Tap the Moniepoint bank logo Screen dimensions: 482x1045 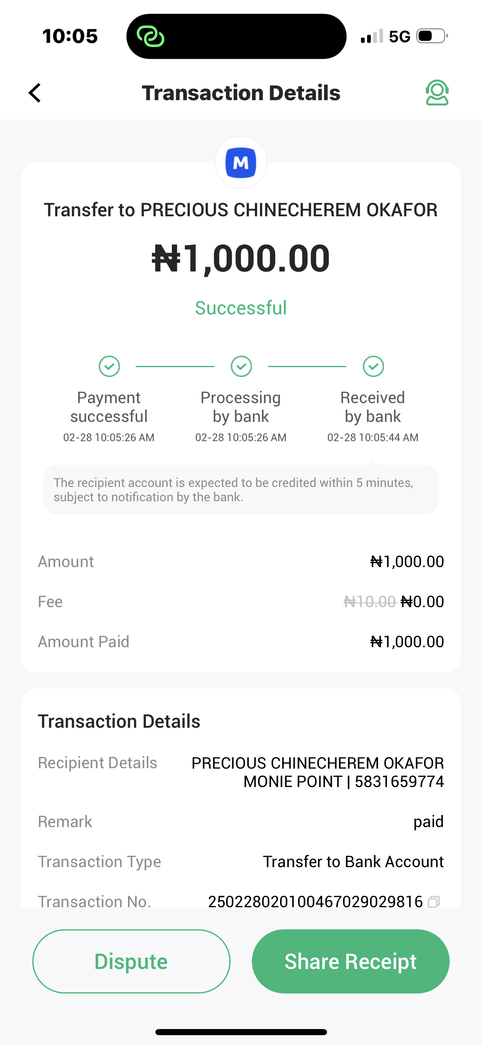241,163
